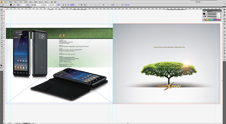The height and width of the screenshot is (124, 226).
Task: Click the K slider in the color panel
Action: pos(212,18)
